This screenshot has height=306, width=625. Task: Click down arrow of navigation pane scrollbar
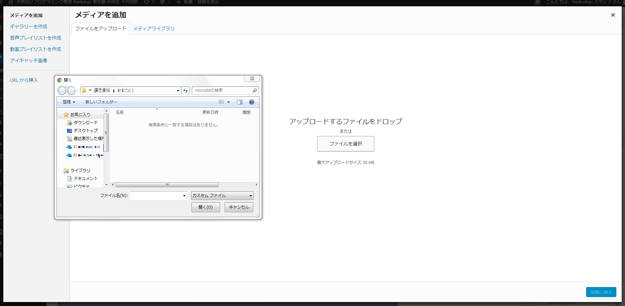pos(106,185)
